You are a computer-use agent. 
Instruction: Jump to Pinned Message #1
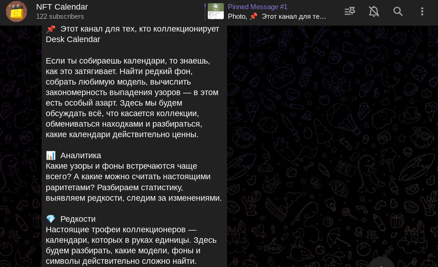click(258, 7)
